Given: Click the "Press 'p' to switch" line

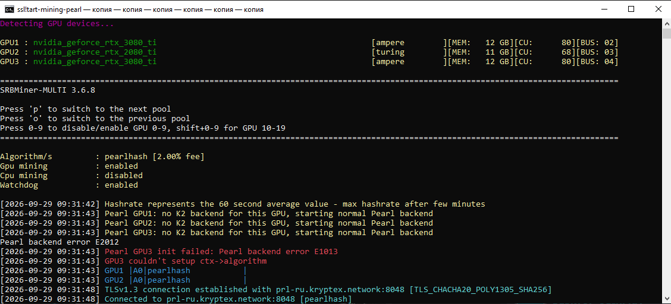Looking at the screenshot, I should point(86,109).
